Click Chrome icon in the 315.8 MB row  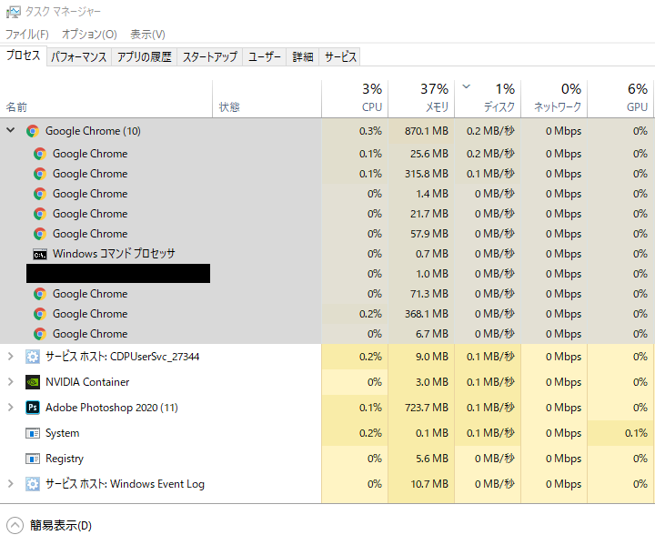click(x=40, y=174)
